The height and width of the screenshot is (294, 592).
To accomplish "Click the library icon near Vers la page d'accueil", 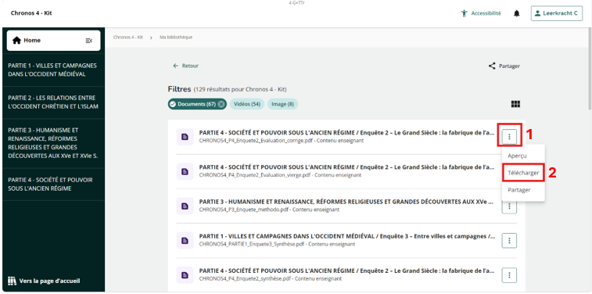I will (13, 281).
